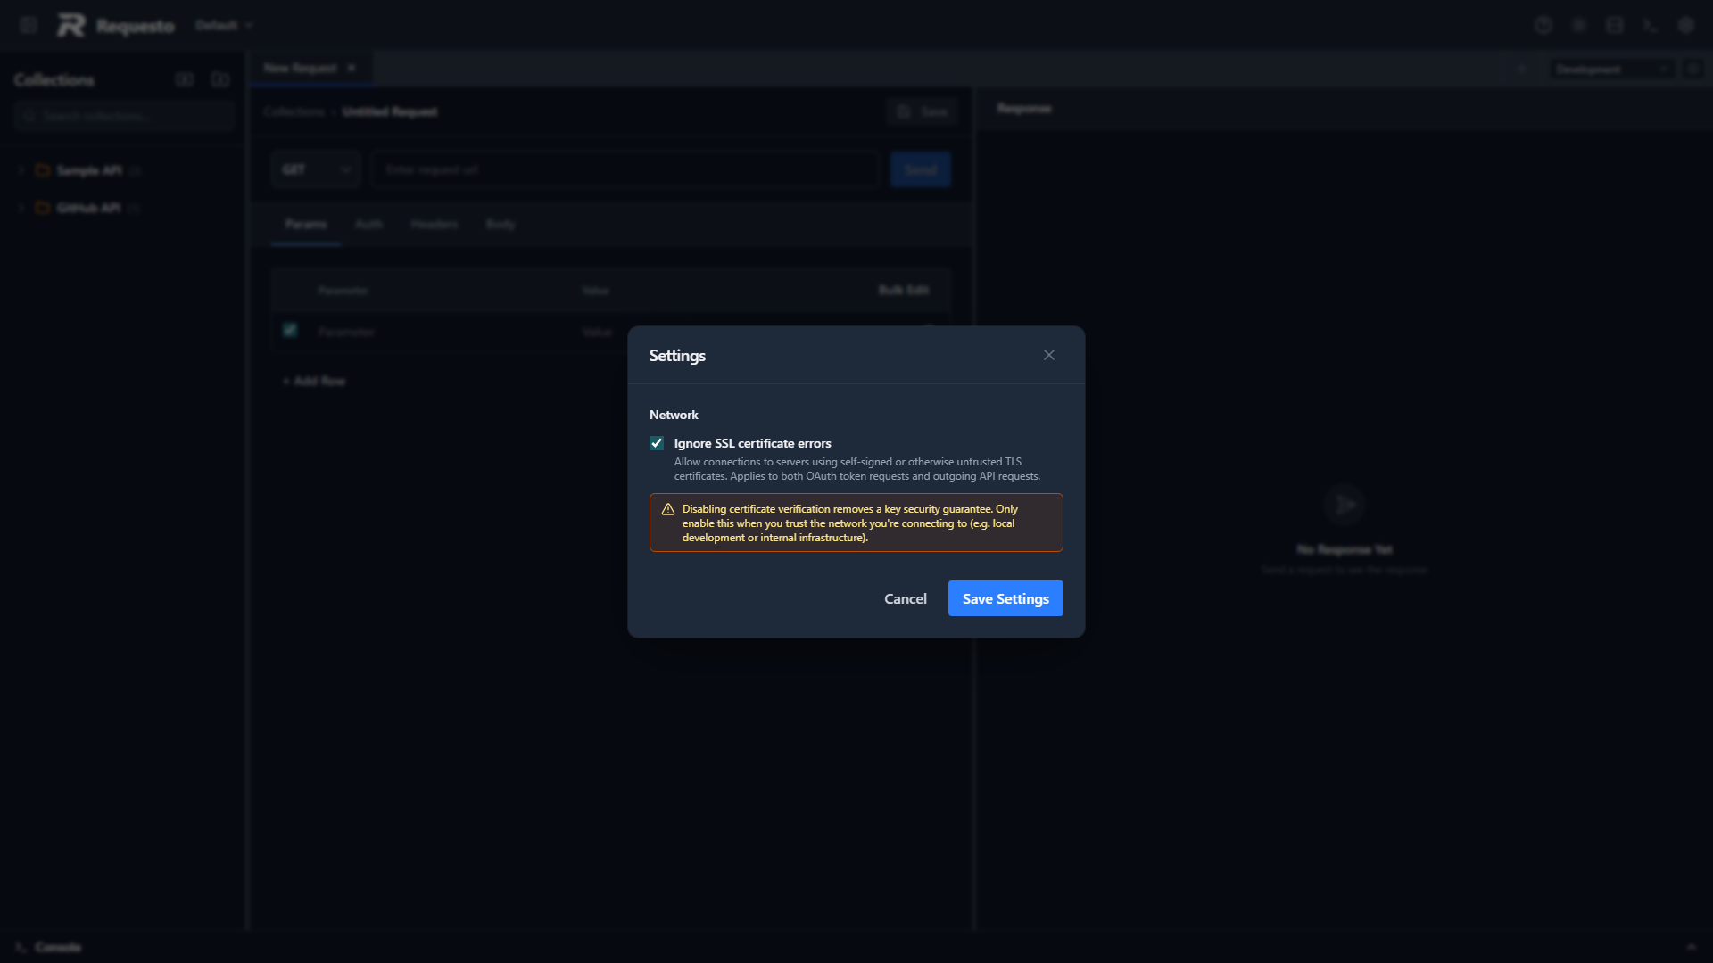1713x963 pixels.
Task: Close the Settings dialog with the X icon
Action: 1049,355
